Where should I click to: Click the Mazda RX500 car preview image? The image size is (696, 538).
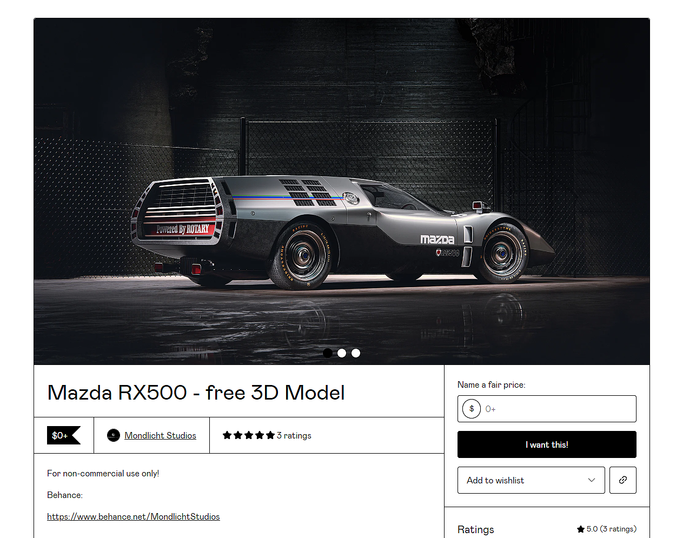pyautogui.click(x=342, y=191)
